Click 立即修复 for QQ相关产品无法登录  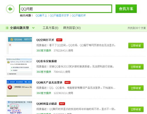pos(136,88)
